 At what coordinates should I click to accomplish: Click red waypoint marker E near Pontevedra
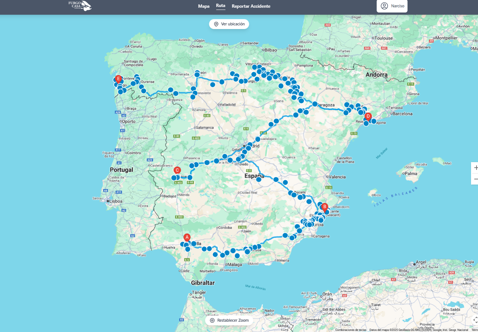click(x=118, y=79)
